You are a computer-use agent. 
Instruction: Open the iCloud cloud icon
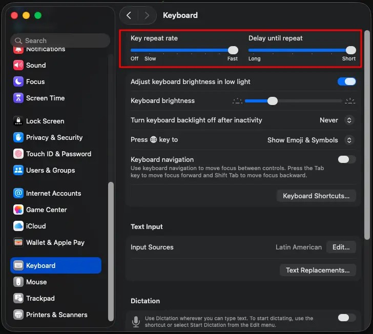click(x=18, y=226)
